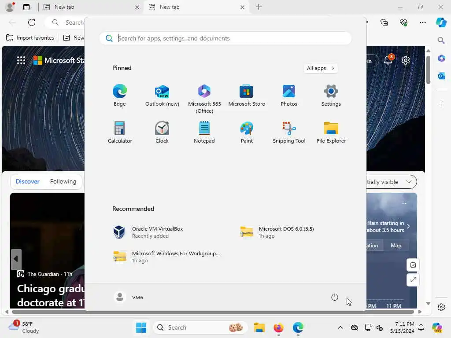
Task: Expand rain starting forecast chevron
Action: [408, 227]
